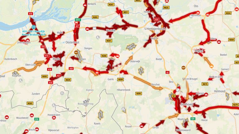The height and width of the screenshot is (134, 239).
Task: Select the N395 road shield
Action: click(138, 93)
